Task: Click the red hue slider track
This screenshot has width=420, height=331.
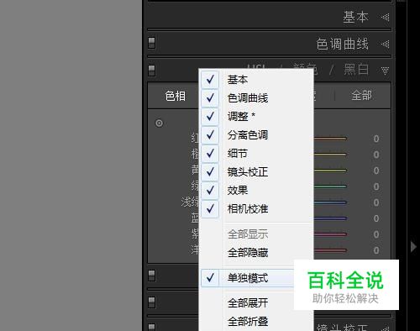Action: point(330,139)
